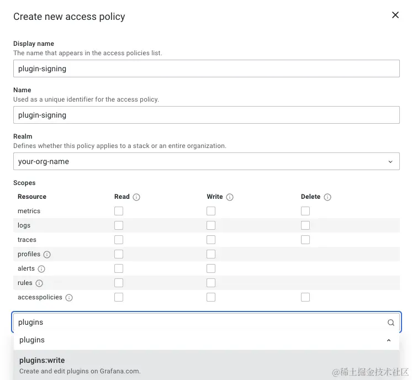Click the accesspolicies info icon
The width and height of the screenshot is (412, 380).
(x=69, y=298)
